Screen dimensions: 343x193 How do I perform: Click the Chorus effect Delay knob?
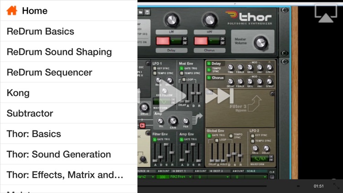click(230, 81)
